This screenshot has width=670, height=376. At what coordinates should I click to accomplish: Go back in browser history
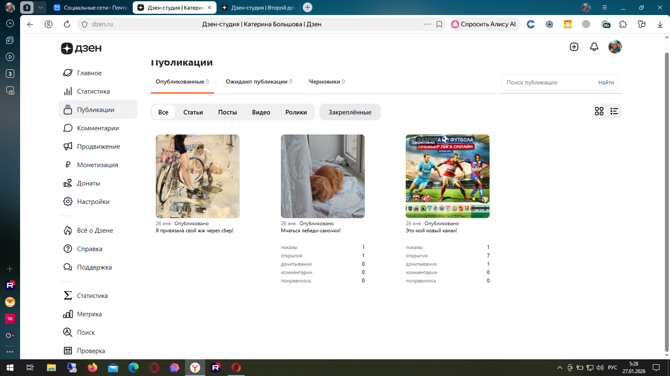pos(30,25)
